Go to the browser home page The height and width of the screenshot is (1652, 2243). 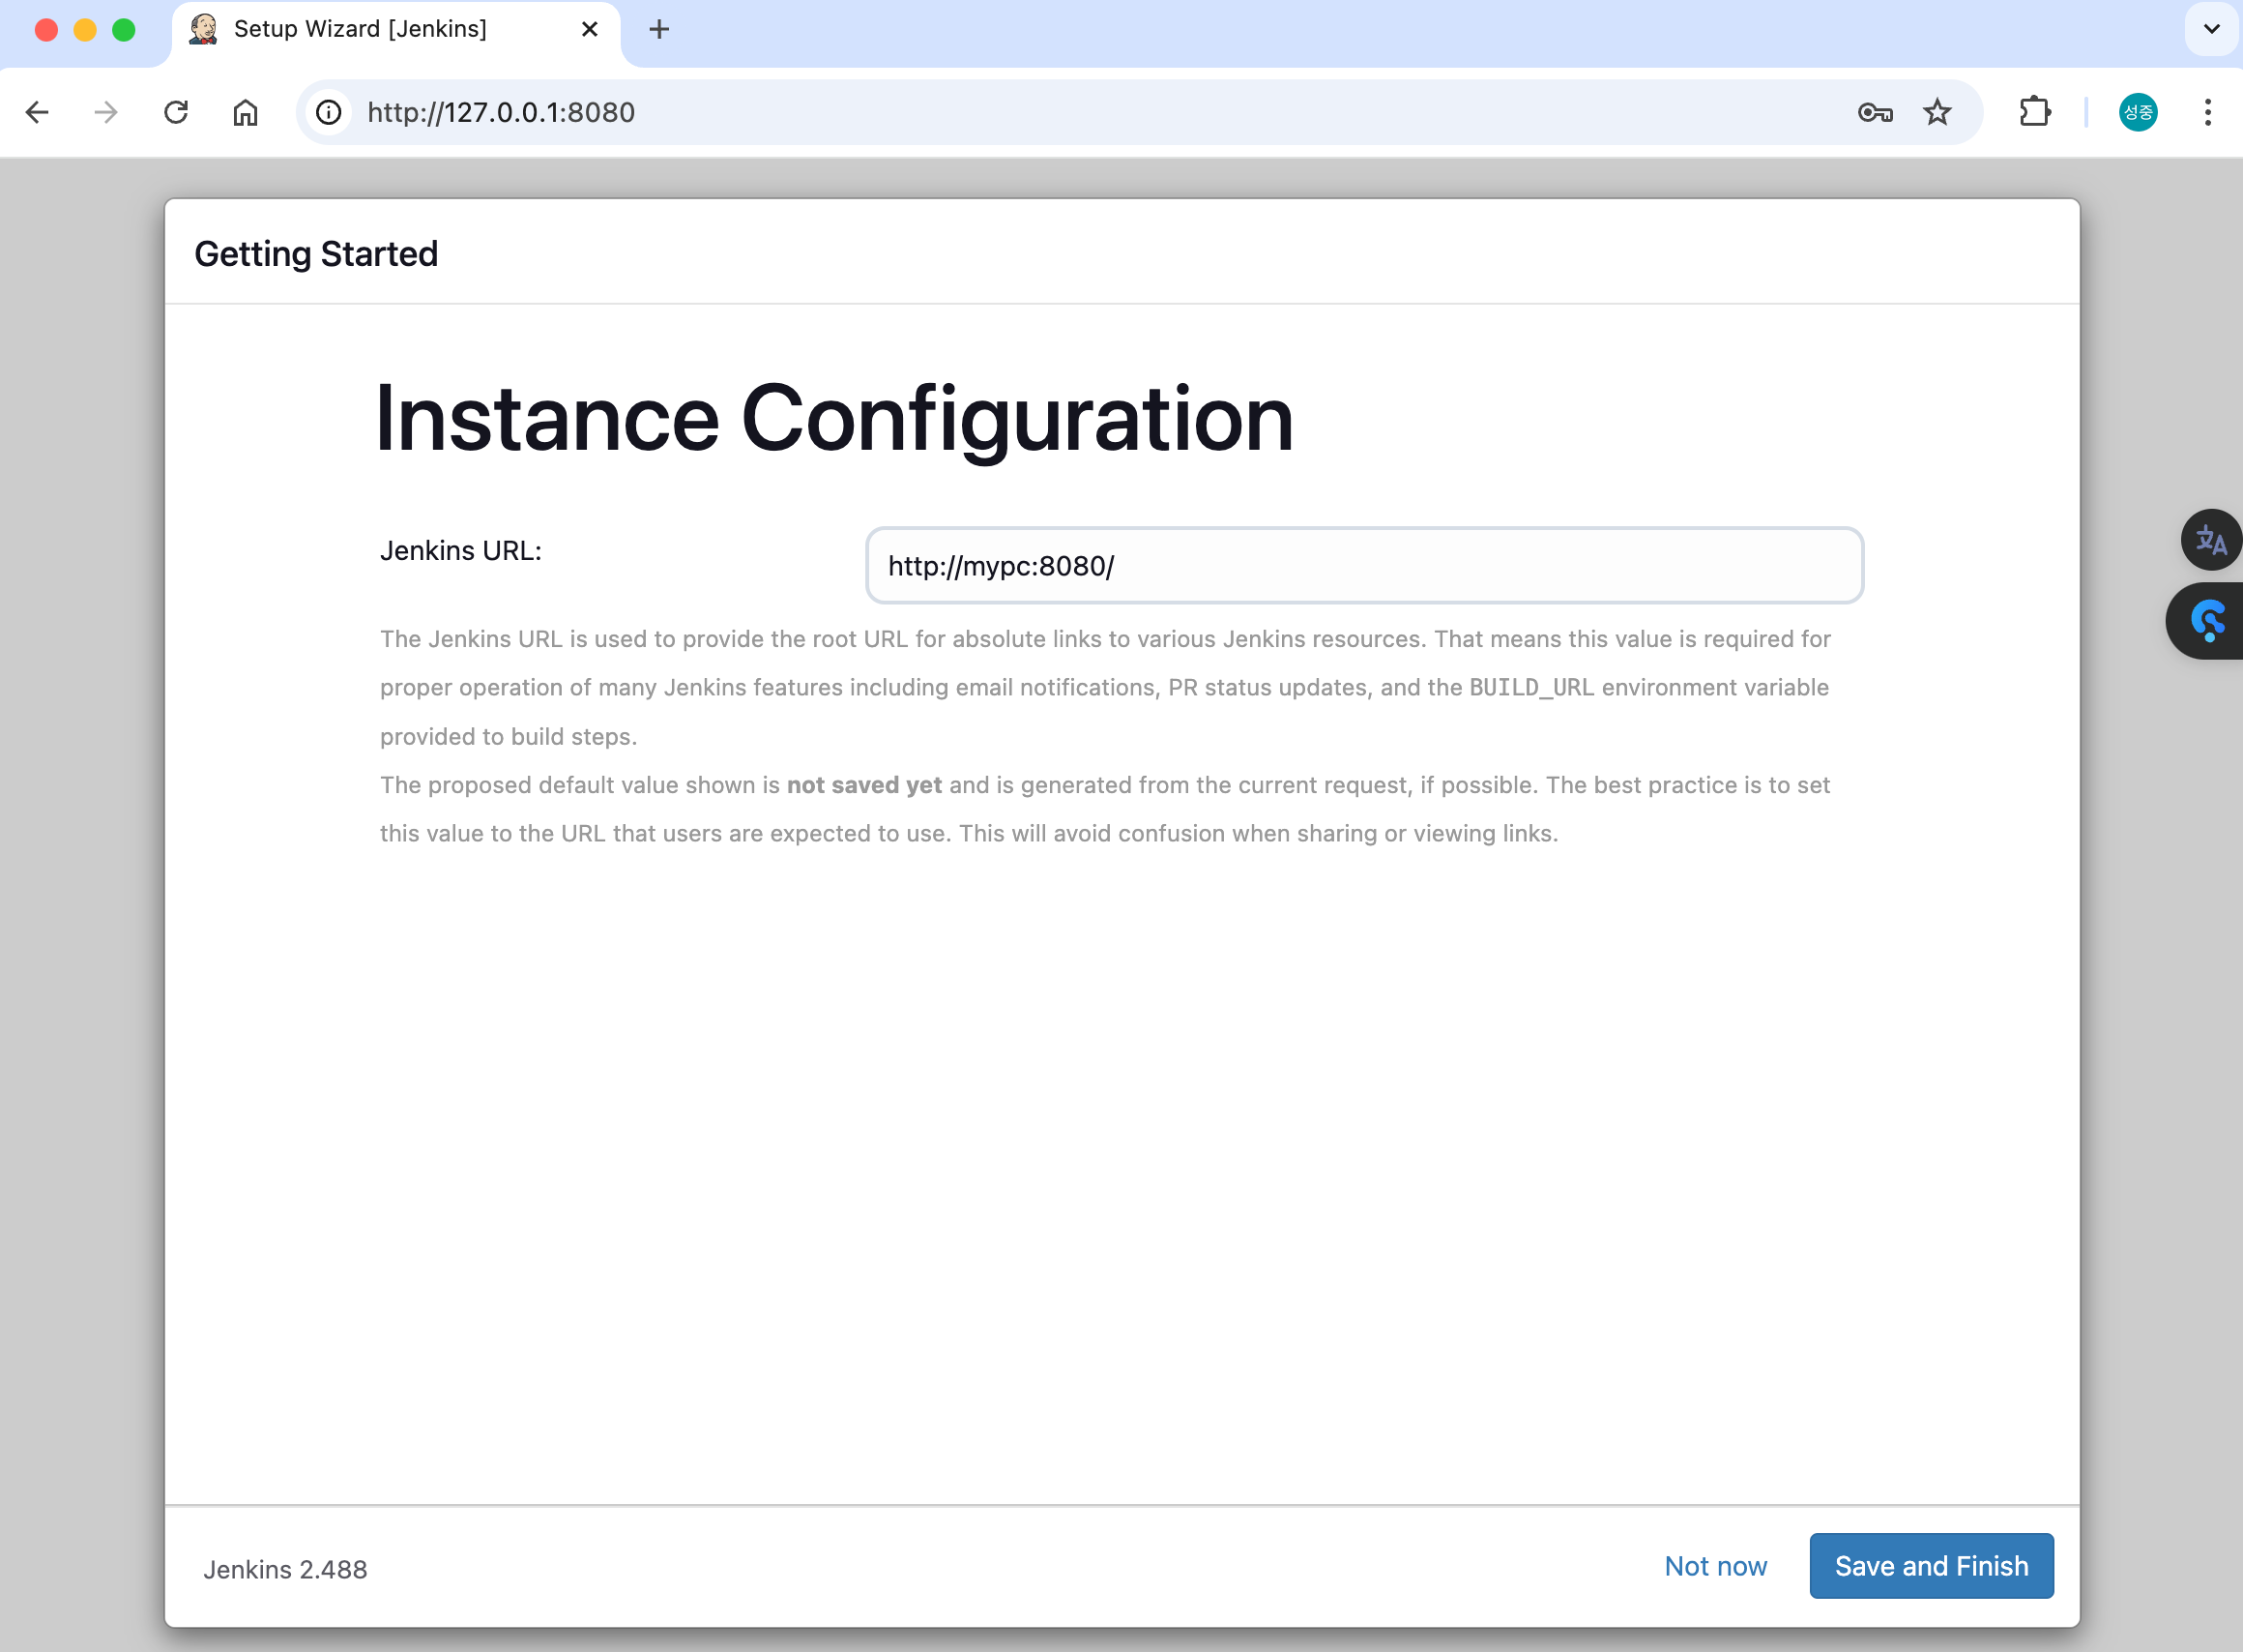click(x=245, y=112)
